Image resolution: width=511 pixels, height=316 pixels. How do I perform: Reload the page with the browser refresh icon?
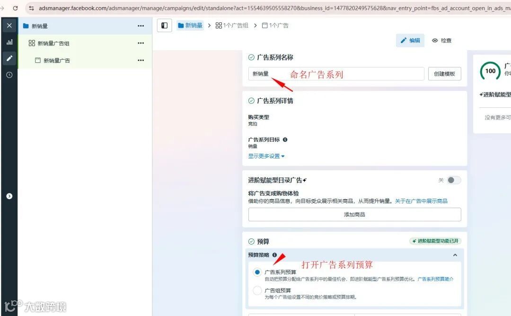[x=15, y=8]
